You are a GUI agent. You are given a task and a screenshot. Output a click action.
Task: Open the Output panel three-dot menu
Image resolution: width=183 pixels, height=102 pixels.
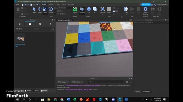[x=131, y=82]
